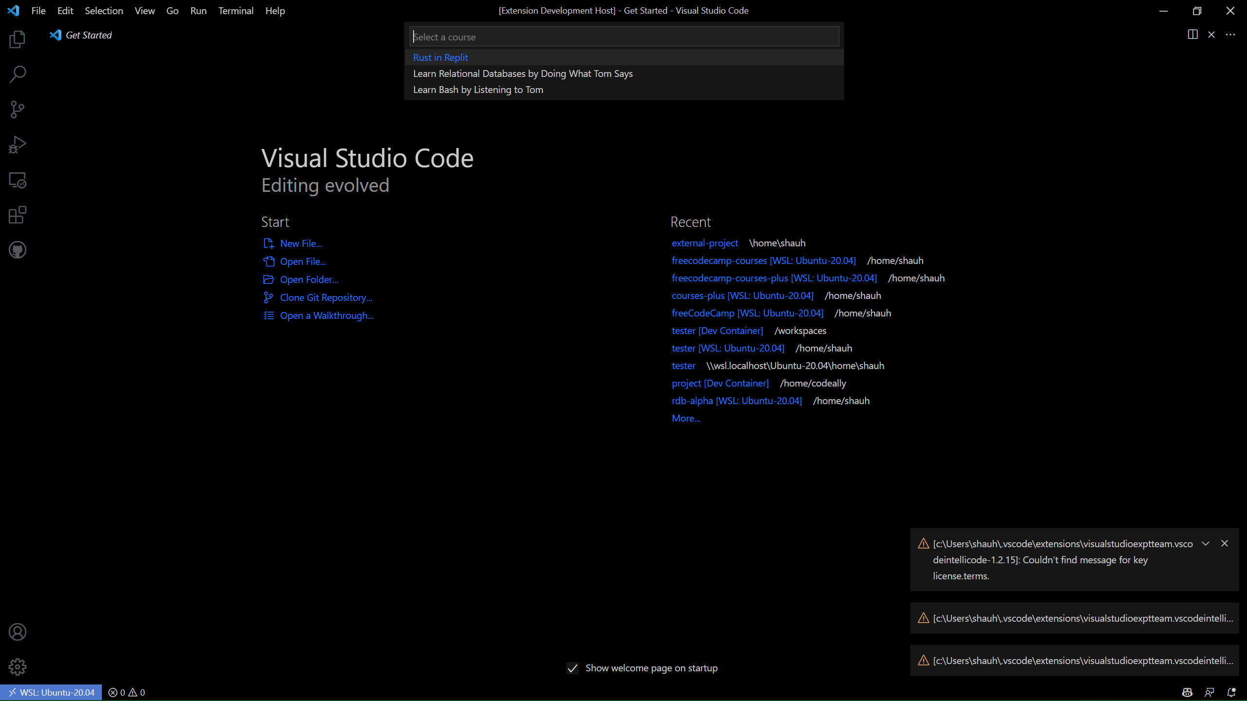Expand the Select a course dropdown

pos(623,36)
